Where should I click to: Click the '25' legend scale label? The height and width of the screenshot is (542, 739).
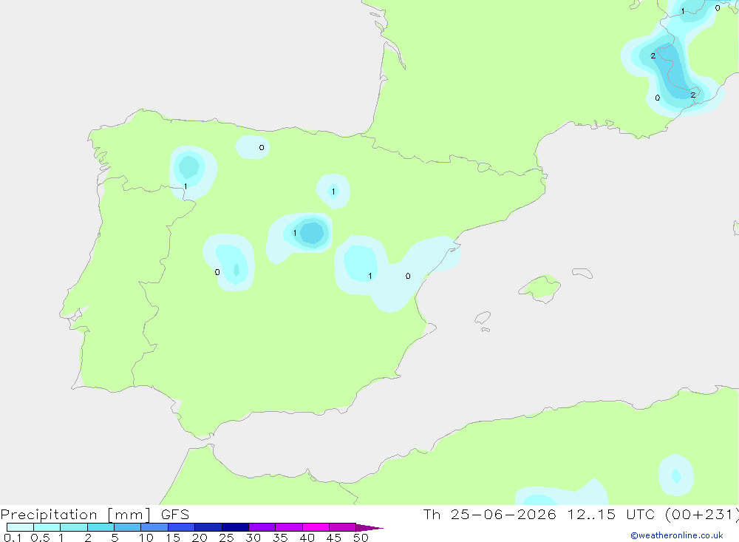pos(226,538)
